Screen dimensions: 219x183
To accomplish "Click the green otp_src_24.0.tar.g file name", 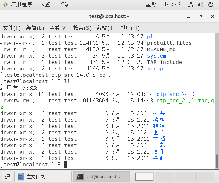I will [185, 101].
